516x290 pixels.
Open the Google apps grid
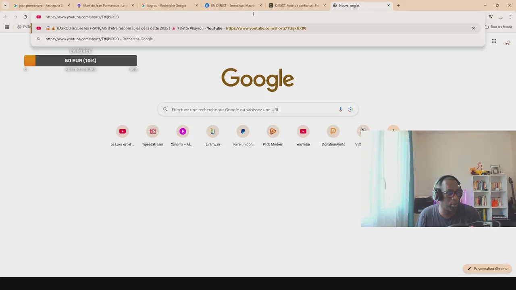pos(494,41)
